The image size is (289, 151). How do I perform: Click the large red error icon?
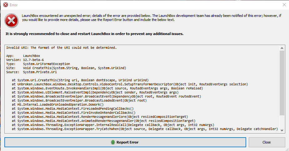pos(11,20)
